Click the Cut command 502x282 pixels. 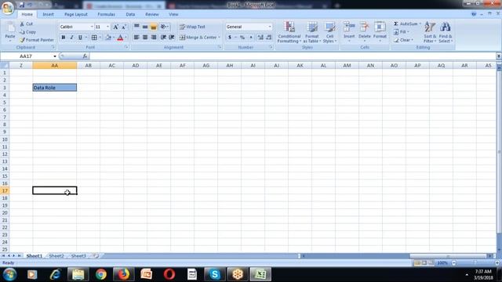(26, 24)
